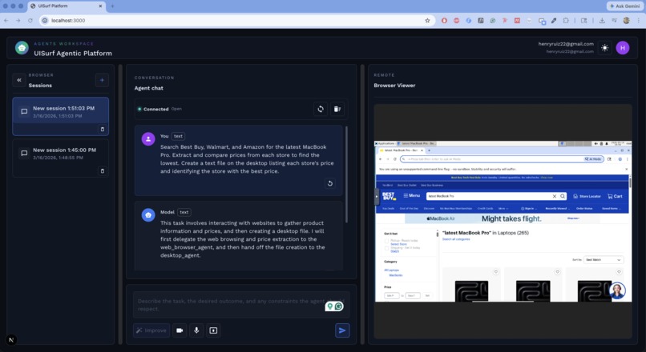Open the Chrome extensions puzzle icon
The image size is (646, 352).
[x=566, y=20]
